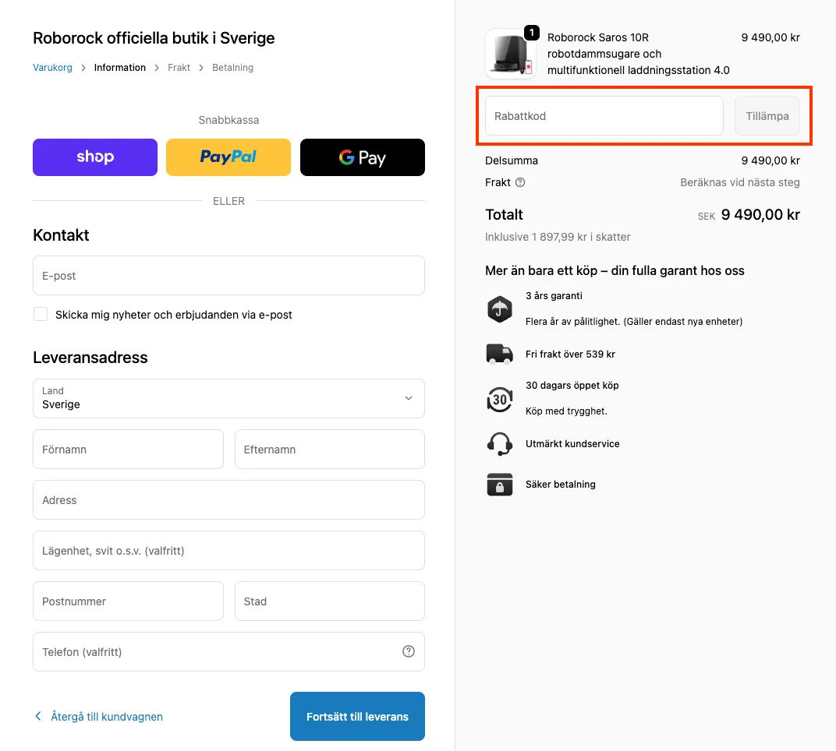836x751 pixels.
Task: Select the Information breadcrumb step
Action: [x=120, y=68]
